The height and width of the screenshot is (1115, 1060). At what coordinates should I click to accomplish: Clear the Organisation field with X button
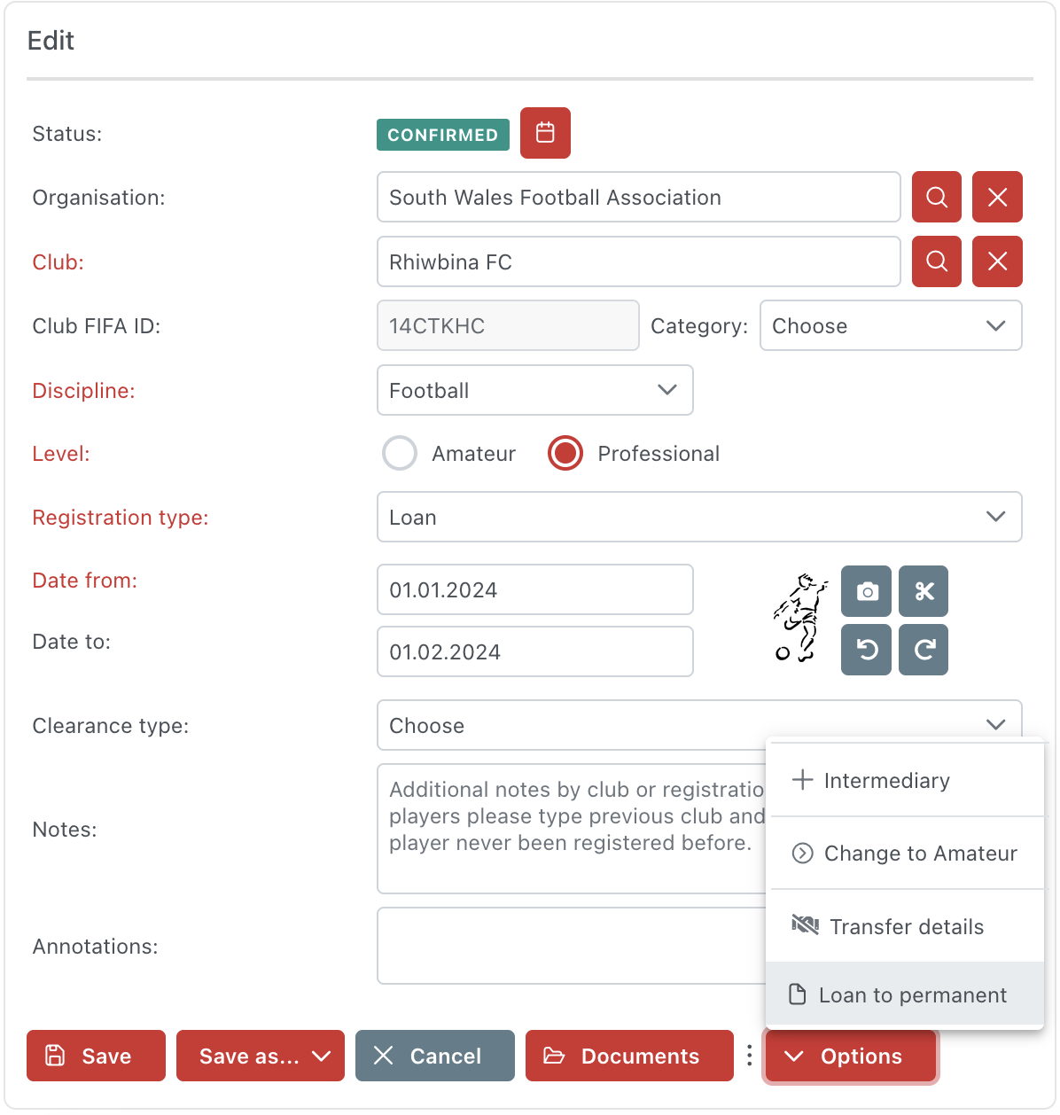click(x=997, y=197)
